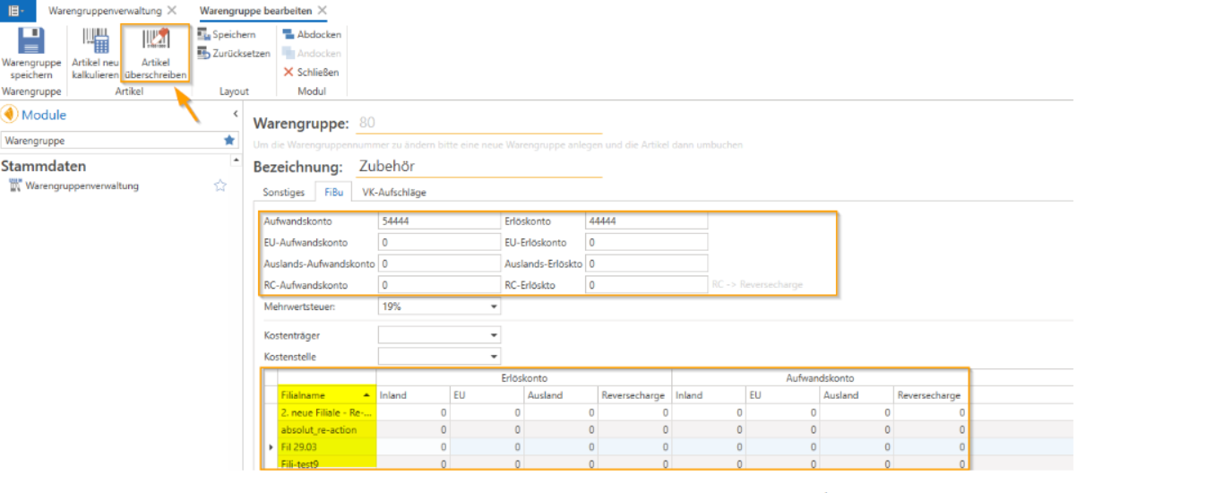Click the Aufwandskonto field with 54444
Image resolution: width=1232 pixels, height=493 pixels.
(439, 221)
